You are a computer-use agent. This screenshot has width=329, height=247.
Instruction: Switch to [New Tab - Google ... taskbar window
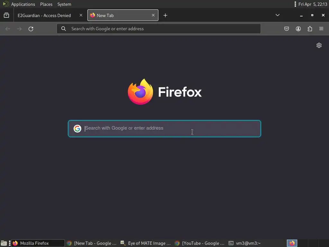[x=92, y=243]
